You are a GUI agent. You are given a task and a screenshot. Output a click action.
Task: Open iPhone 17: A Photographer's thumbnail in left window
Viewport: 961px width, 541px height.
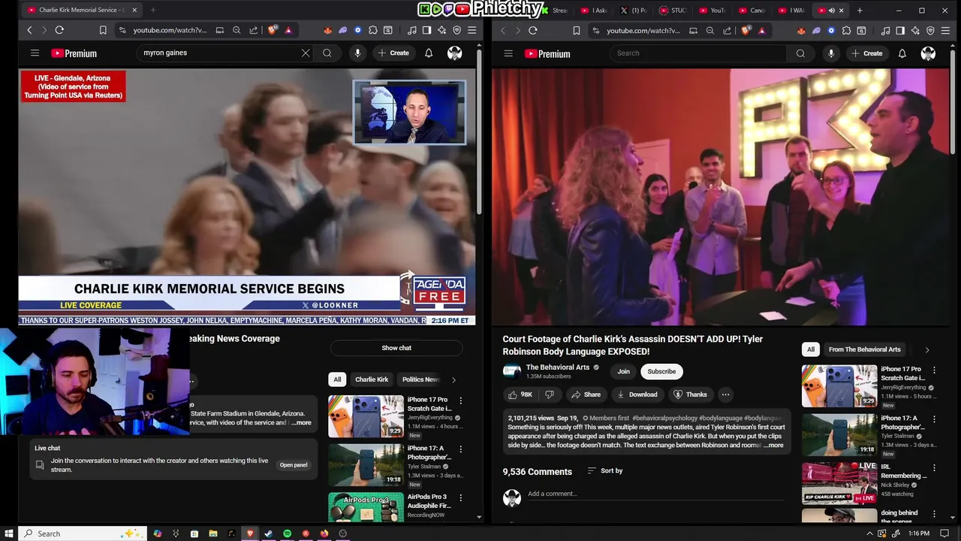(x=366, y=465)
